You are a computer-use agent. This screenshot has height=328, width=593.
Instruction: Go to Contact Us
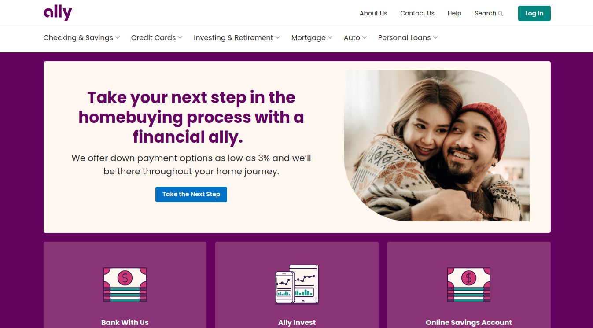[x=417, y=13]
